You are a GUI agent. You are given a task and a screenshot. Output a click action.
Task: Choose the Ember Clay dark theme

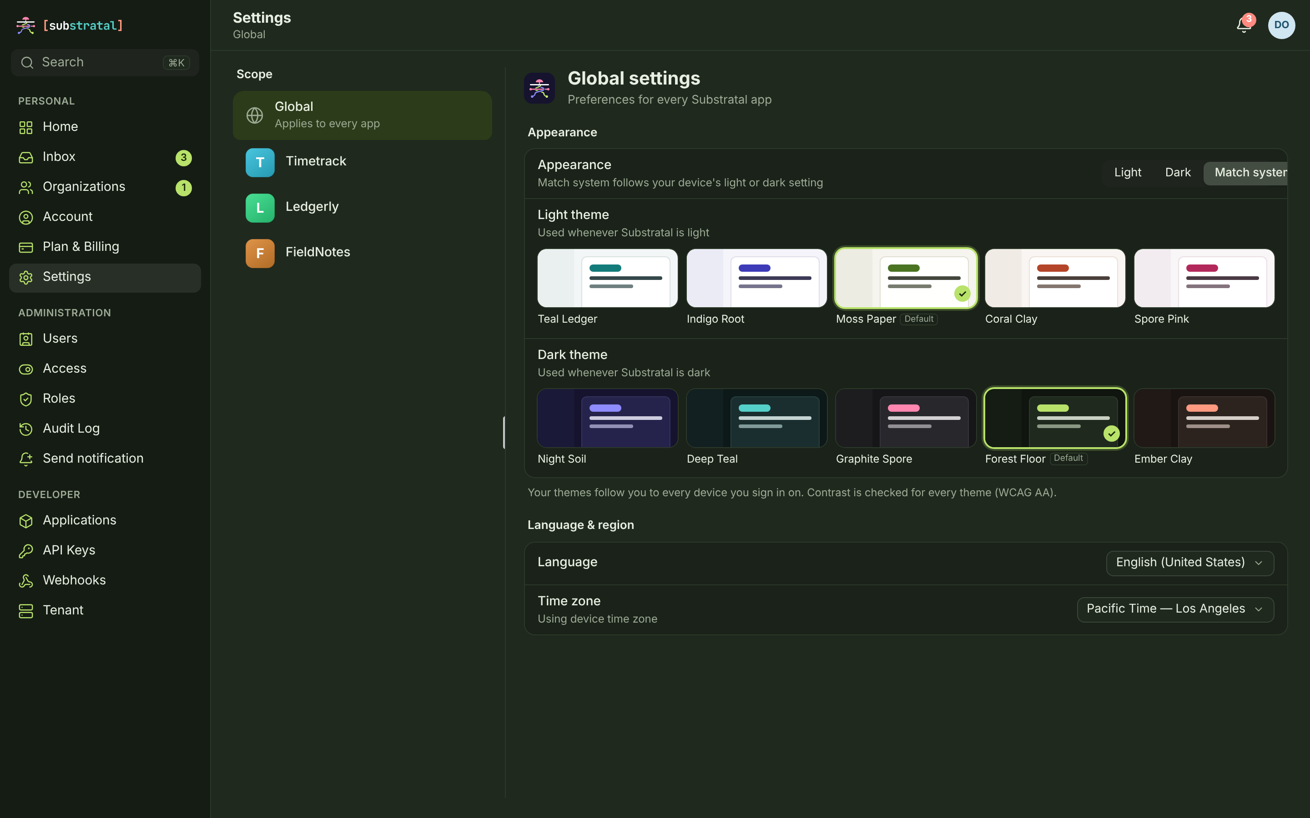tap(1204, 418)
